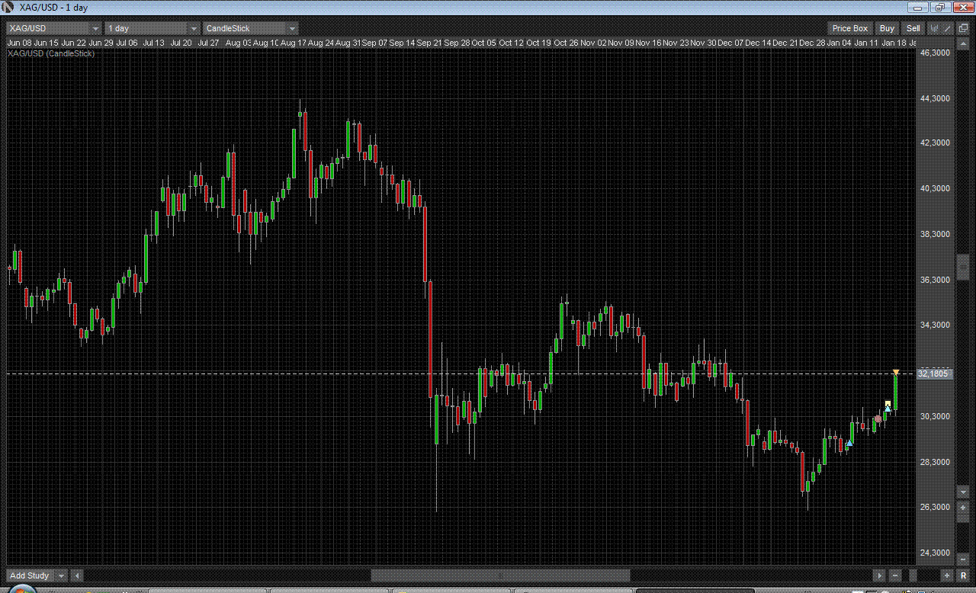Click the XAG/USD (CandleStick) chart legend label
This screenshot has height=593, width=976.
51,53
